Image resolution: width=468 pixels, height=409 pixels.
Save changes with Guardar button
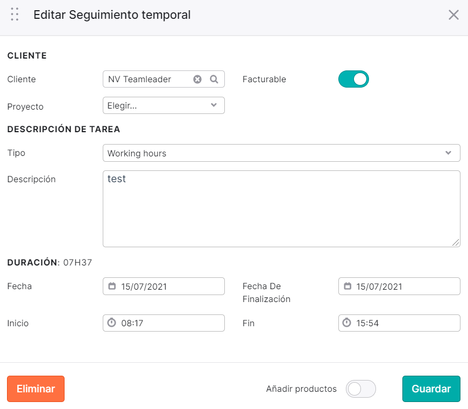[431, 389]
